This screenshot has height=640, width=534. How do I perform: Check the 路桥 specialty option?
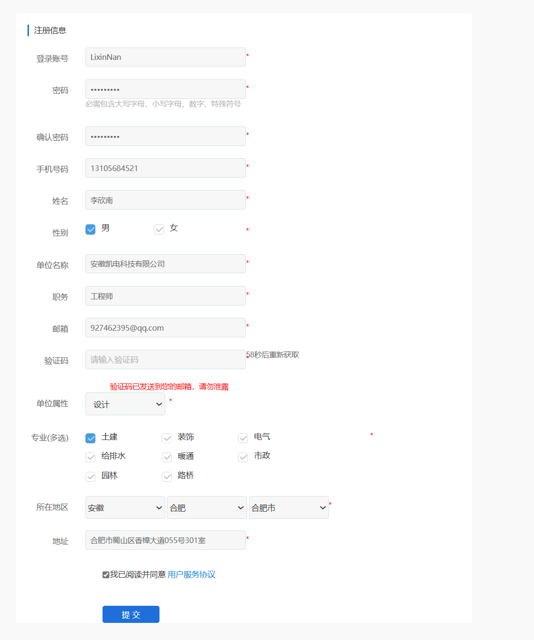click(167, 477)
